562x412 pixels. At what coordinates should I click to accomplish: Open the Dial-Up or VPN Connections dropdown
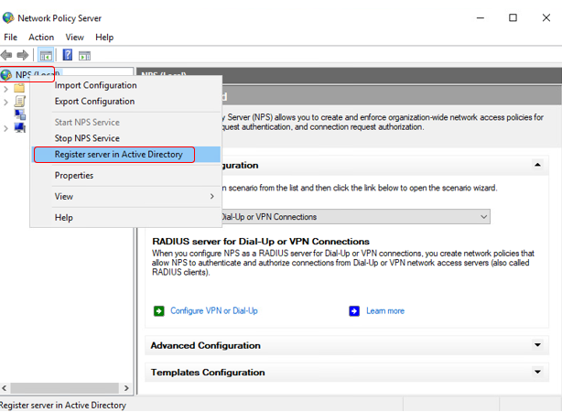point(483,217)
